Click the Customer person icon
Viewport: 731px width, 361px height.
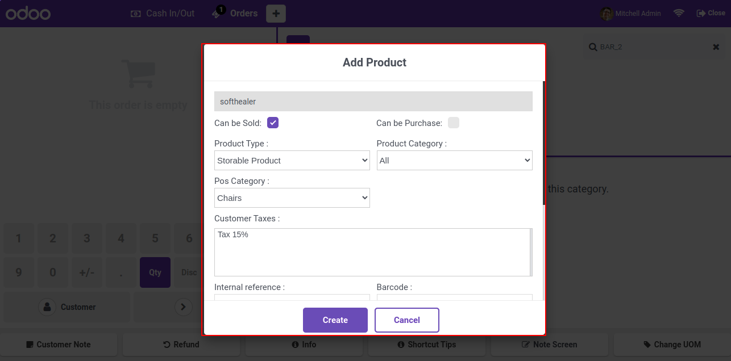click(47, 307)
